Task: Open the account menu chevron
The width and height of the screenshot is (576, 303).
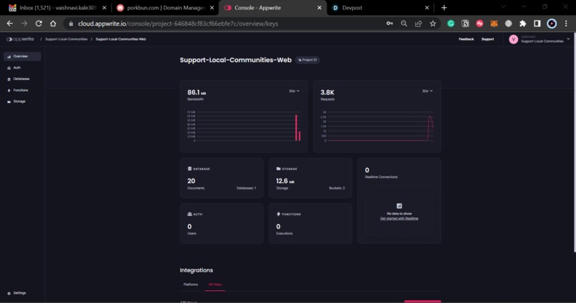Action: [x=568, y=39]
